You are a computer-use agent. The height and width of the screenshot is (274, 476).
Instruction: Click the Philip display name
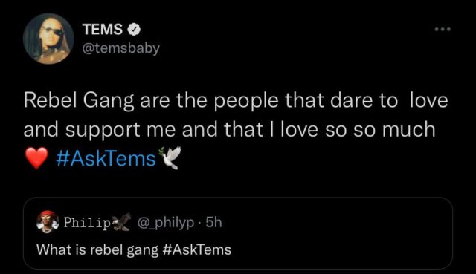(x=87, y=223)
